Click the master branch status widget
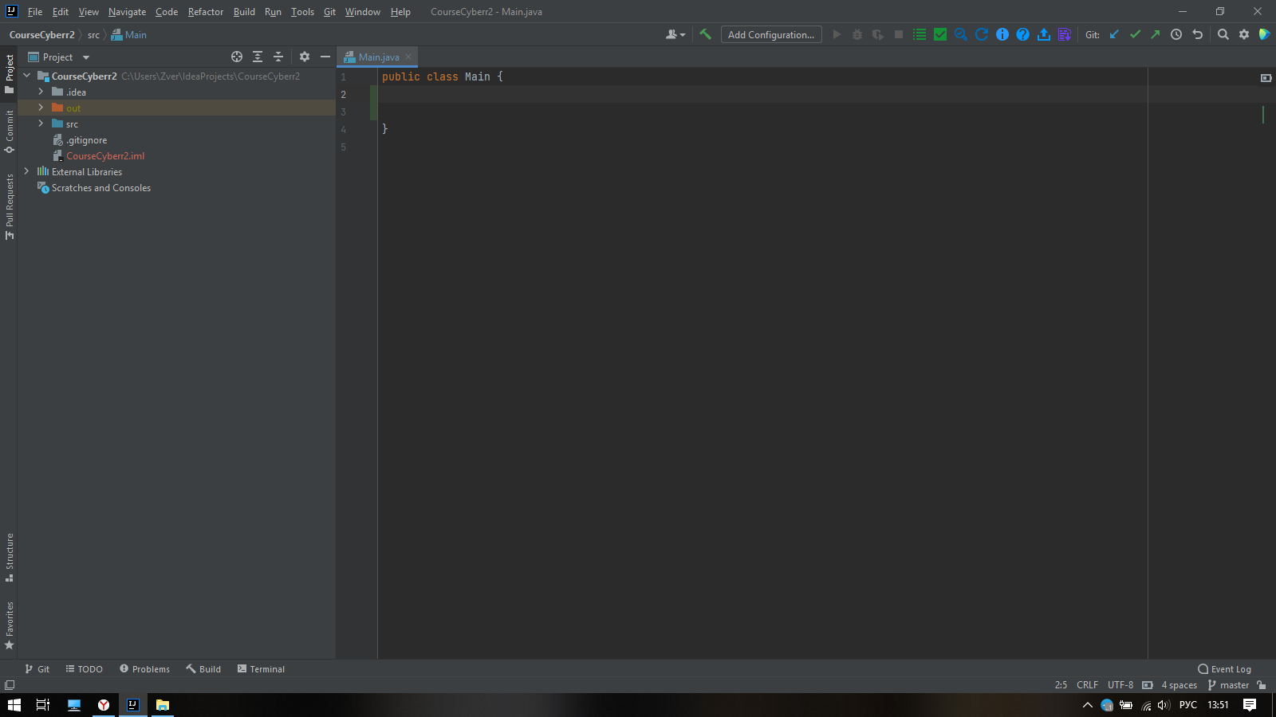1276x717 pixels. click(1228, 685)
